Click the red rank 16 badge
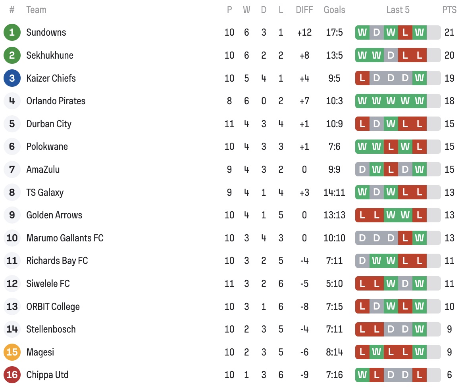 pos(12,375)
